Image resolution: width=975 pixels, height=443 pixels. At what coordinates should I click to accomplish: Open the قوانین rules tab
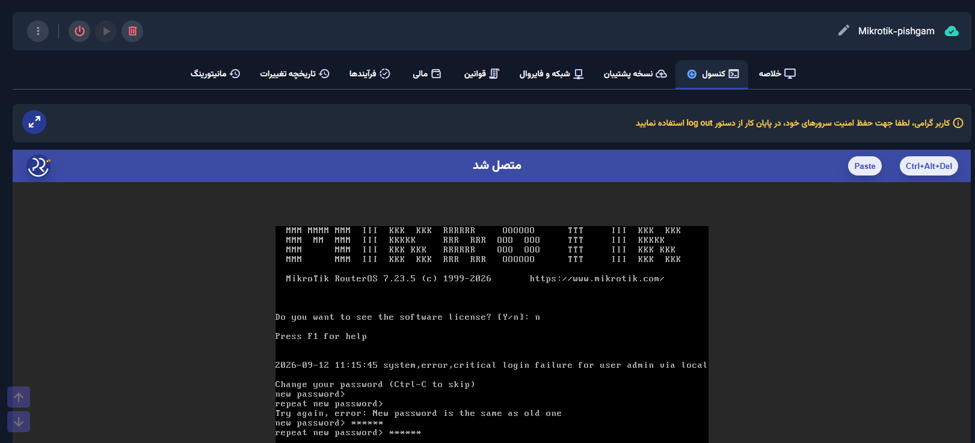point(481,73)
